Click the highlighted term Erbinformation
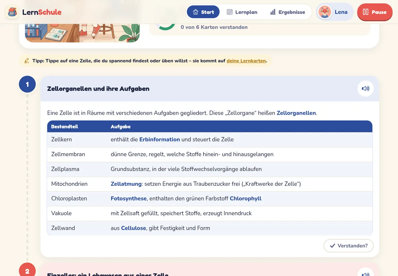 point(160,140)
